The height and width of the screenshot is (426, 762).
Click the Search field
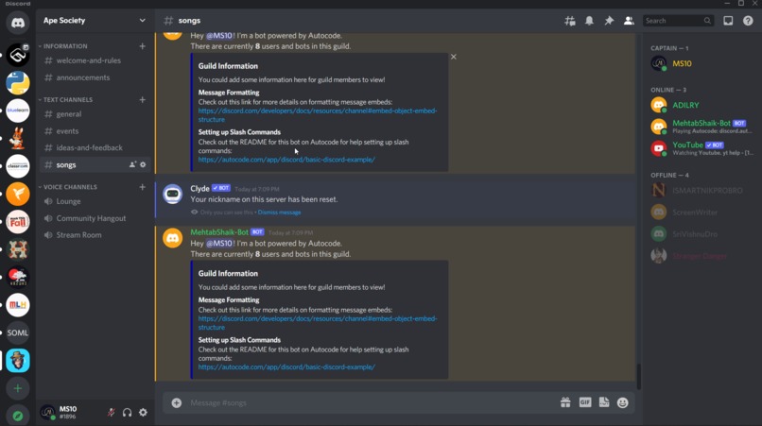pos(679,21)
